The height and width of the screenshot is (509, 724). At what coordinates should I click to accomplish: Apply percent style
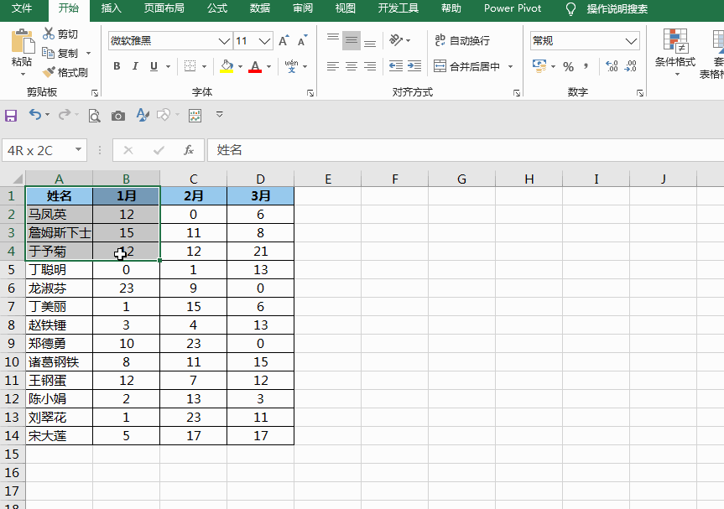tap(569, 66)
